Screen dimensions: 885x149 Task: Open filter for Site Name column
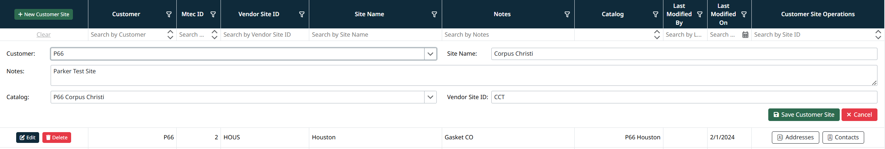pos(434,14)
